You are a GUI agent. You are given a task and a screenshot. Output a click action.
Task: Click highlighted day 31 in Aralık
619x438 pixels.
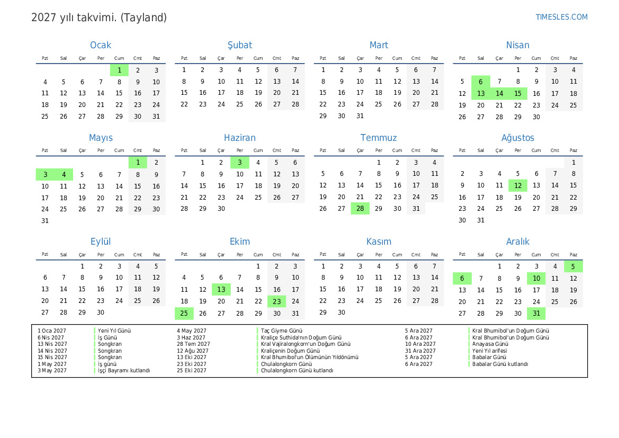(x=536, y=314)
